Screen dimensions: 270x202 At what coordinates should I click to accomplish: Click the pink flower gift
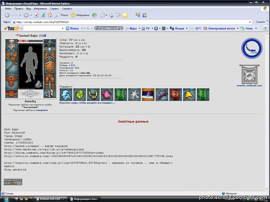coord(107,95)
